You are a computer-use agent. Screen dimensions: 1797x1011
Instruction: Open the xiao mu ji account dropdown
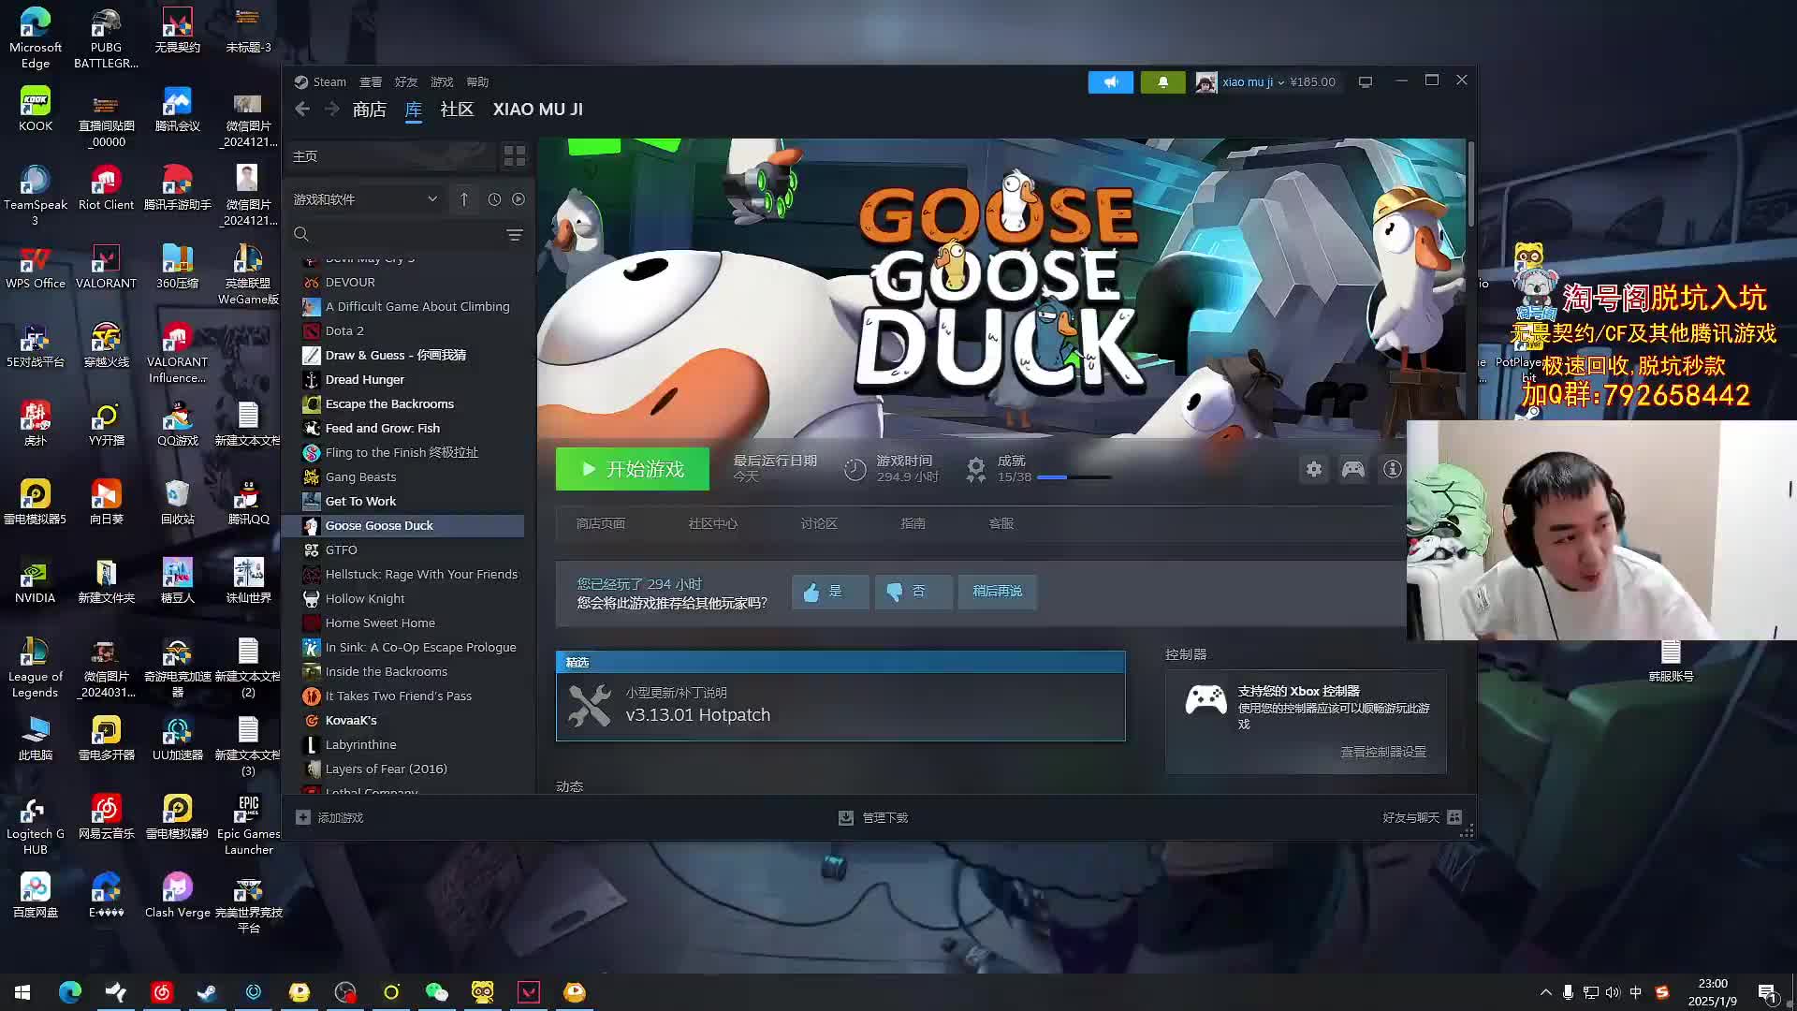point(1251,82)
